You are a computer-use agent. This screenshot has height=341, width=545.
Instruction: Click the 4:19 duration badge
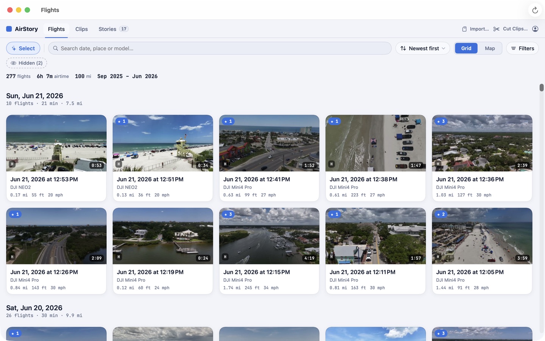(x=309, y=258)
